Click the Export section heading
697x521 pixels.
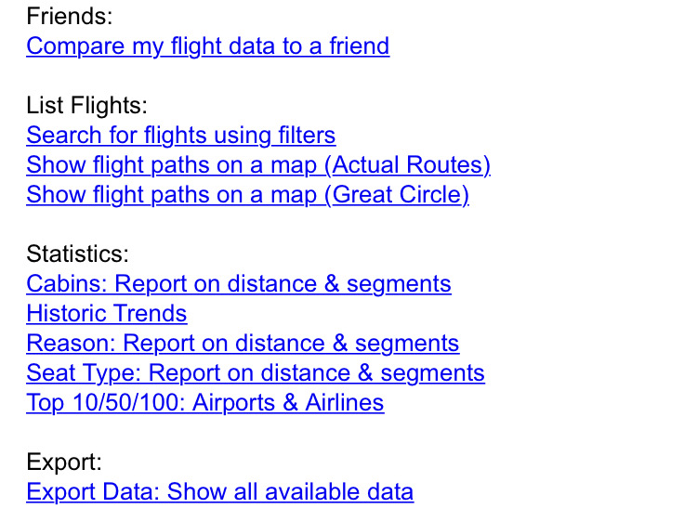(x=64, y=462)
